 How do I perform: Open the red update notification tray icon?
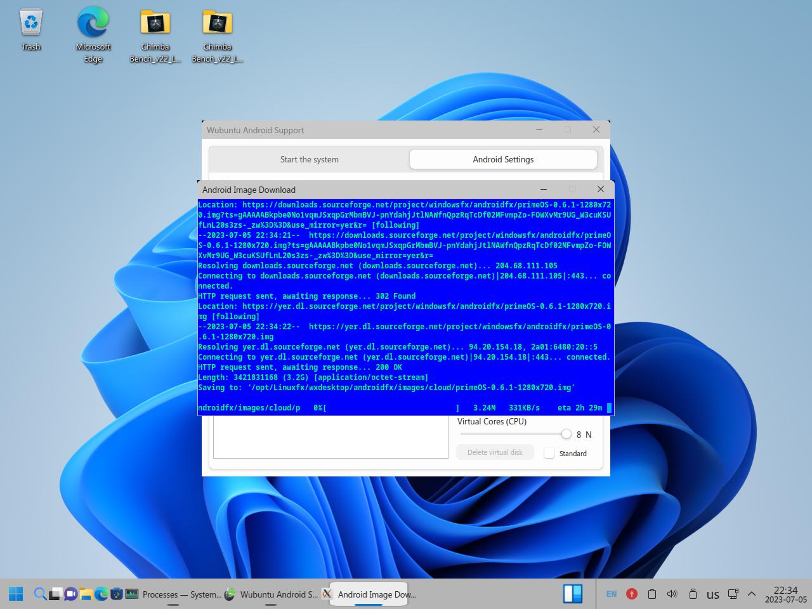tap(632, 594)
